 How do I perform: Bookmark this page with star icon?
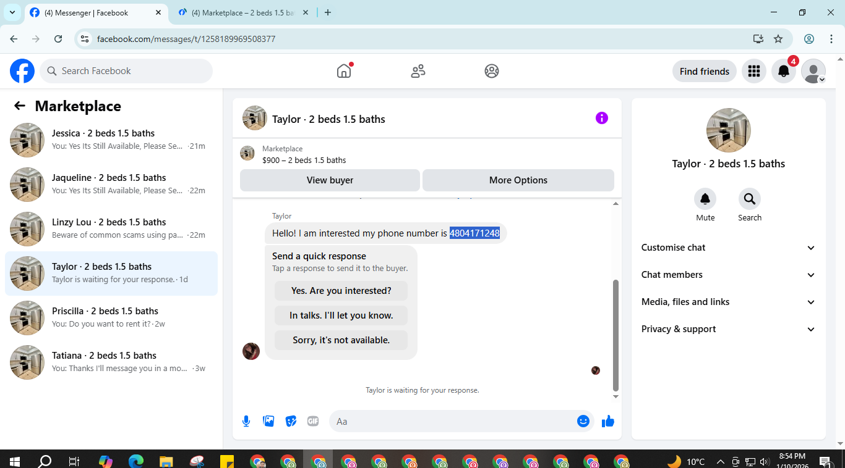click(778, 39)
